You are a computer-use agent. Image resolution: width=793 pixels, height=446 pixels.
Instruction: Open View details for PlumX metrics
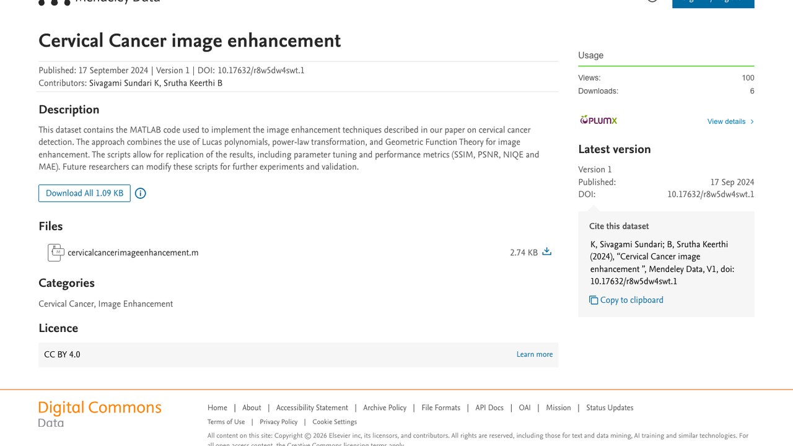tap(726, 121)
